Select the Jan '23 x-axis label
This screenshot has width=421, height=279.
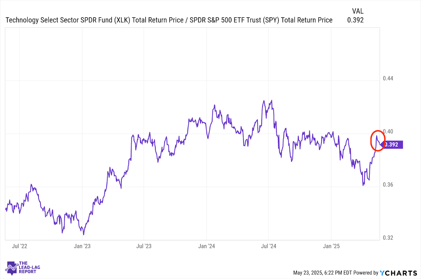click(x=82, y=246)
